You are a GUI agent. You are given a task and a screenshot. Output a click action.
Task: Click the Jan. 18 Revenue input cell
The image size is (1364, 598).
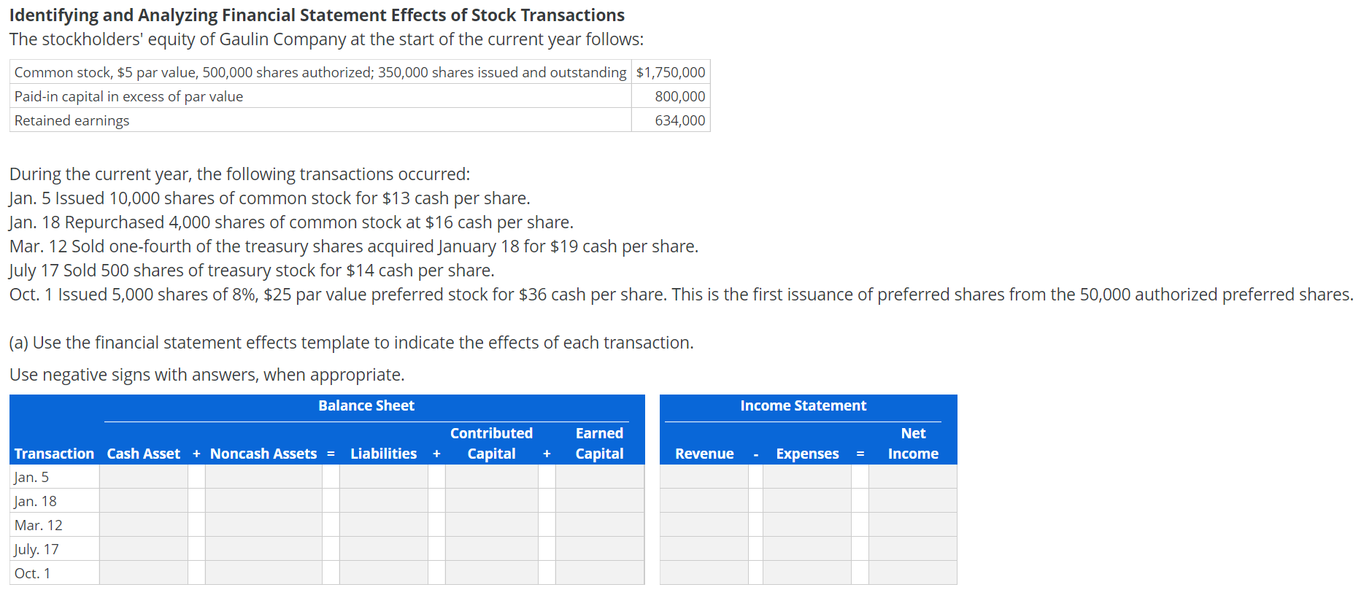(704, 501)
